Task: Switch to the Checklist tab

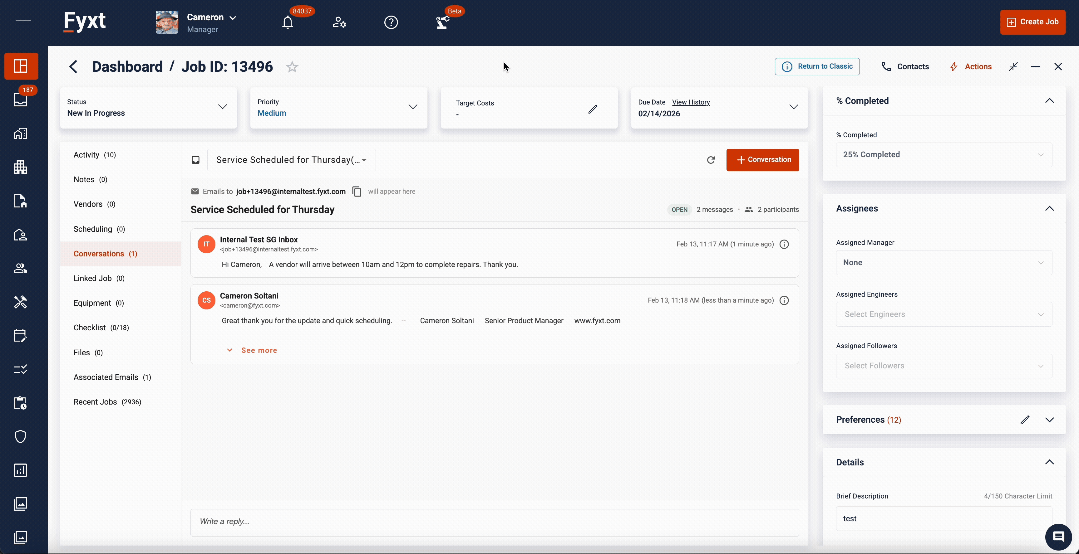Action: [x=90, y=328]
